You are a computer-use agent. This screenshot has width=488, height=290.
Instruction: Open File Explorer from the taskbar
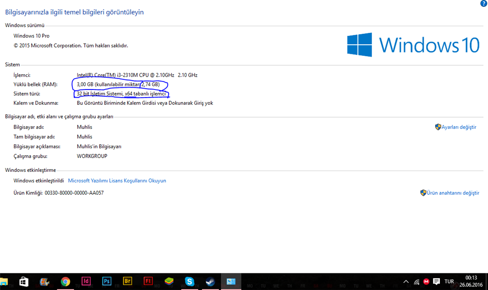click(4, 281)
